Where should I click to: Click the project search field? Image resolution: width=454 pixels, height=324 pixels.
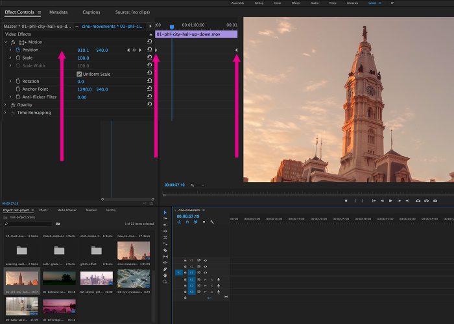point(29,224)
